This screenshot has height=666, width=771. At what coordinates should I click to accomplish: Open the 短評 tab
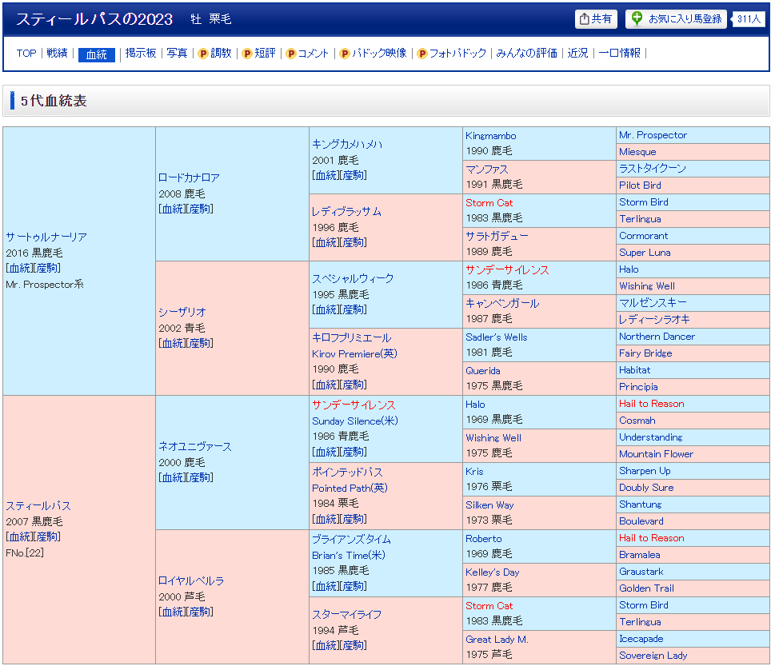coord(265,53)
